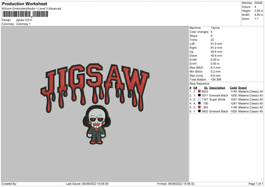The height and width of the screenshot is (187, 265).
Task: Click stitch count 363 in row 5
Action: click(x=205, y=107)
